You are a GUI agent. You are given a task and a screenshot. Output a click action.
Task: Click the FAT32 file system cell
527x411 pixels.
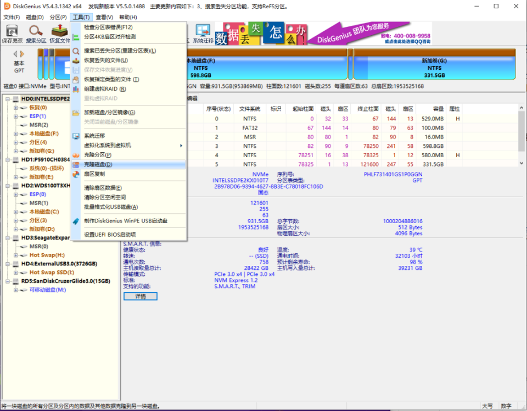(x=250, y=128)
